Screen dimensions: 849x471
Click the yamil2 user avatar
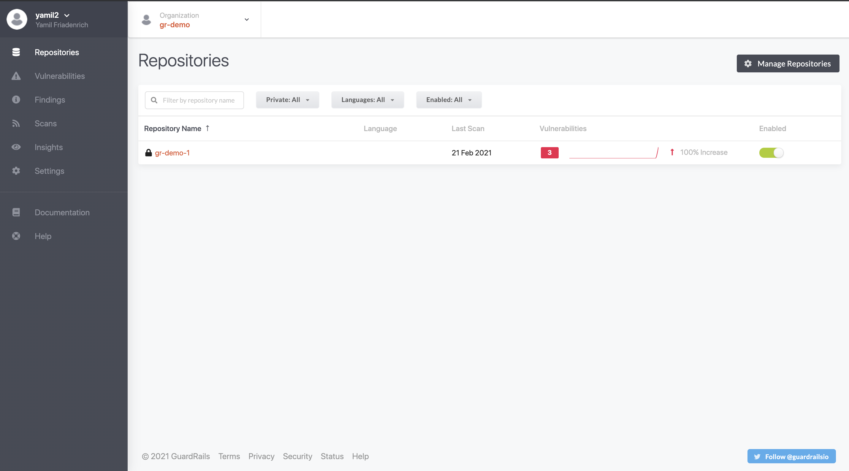pyautogui.click(x=17, y=19)
